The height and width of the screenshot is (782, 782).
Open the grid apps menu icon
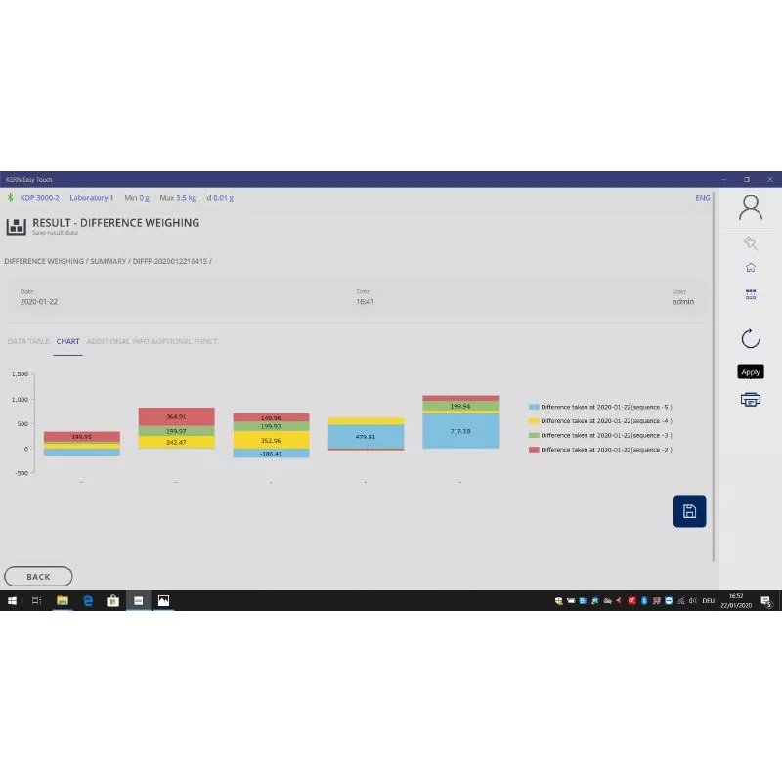pos(750,293)
